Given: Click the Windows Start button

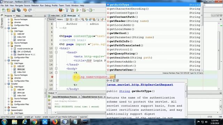Looking at the screenshot, I should 5,122.
